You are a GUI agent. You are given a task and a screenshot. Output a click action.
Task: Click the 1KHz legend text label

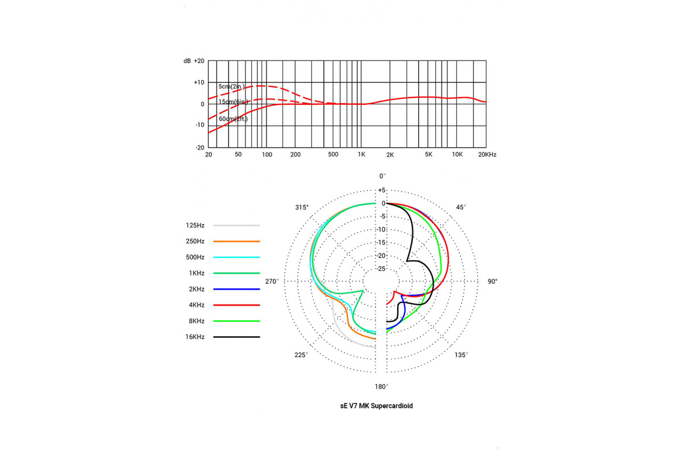pos(194,273)
